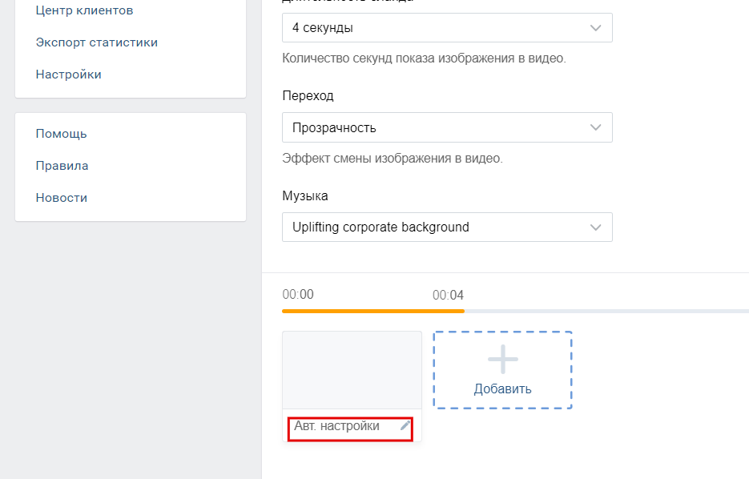Open the Новости section

click(62, 197)
